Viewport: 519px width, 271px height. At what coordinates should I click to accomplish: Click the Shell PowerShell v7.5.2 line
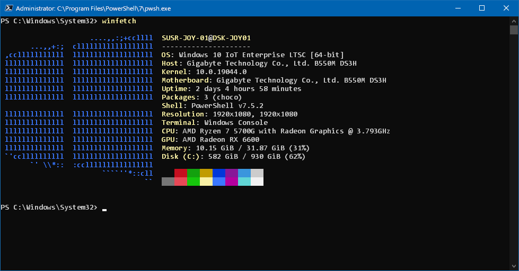click(213, 106)
